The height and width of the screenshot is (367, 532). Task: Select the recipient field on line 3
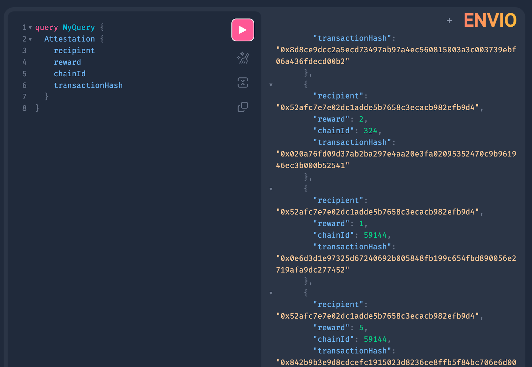[74, 50]
